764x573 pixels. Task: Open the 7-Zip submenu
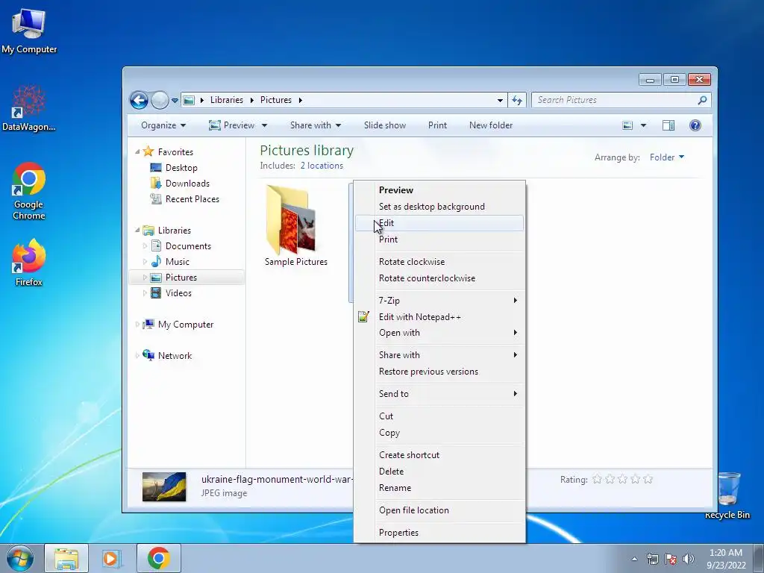[x=439, y=301]
